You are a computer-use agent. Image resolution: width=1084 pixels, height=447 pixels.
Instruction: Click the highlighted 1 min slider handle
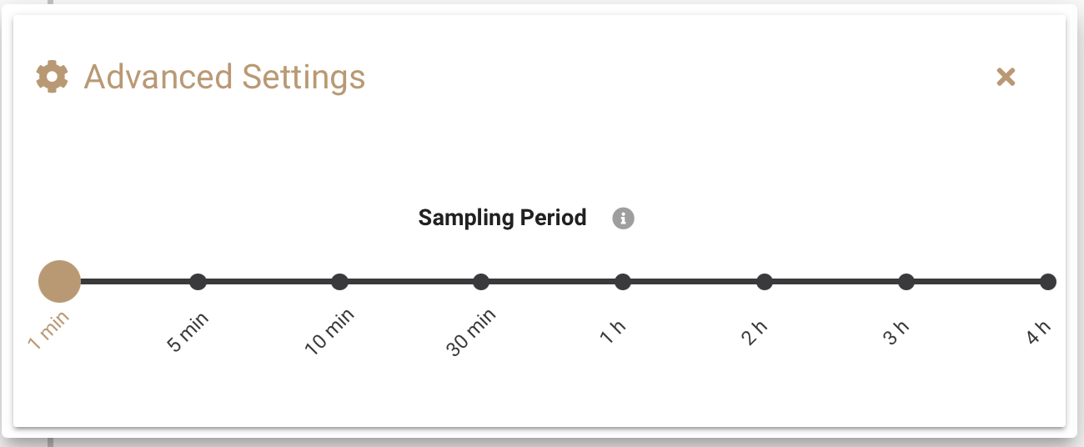point(59,282)
